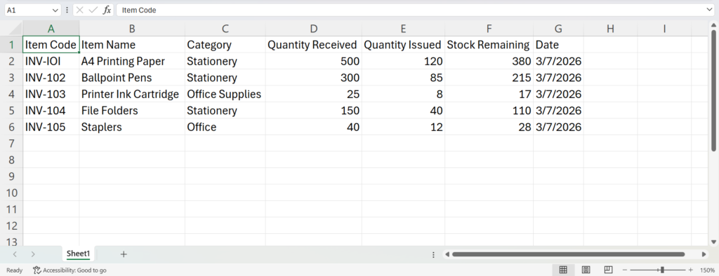Image resolution: width=719 pixels, height=276 pixels.
Task: Click the Item Name header cell
Action: pyautogui.click(x=132, y=45)
